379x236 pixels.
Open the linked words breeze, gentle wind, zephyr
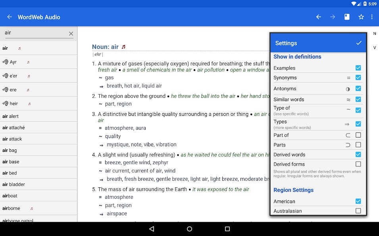coord(137,162)
